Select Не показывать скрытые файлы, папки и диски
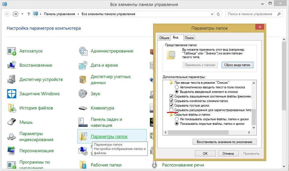This screenshot has width=289, height=171. pyautogui.click(x=177, y=119)
